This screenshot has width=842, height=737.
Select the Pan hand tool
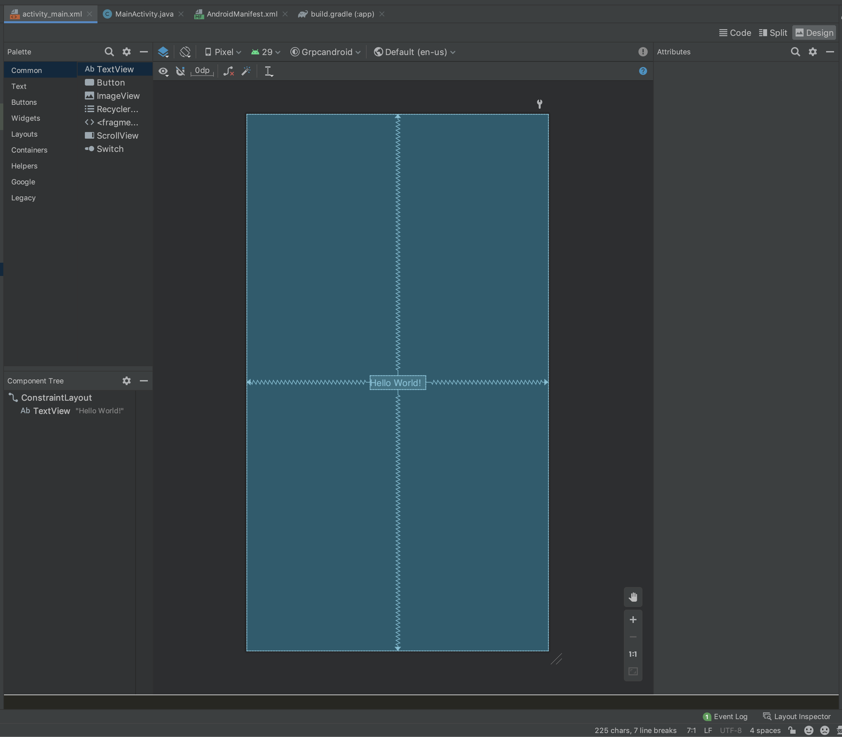(633, 597)
